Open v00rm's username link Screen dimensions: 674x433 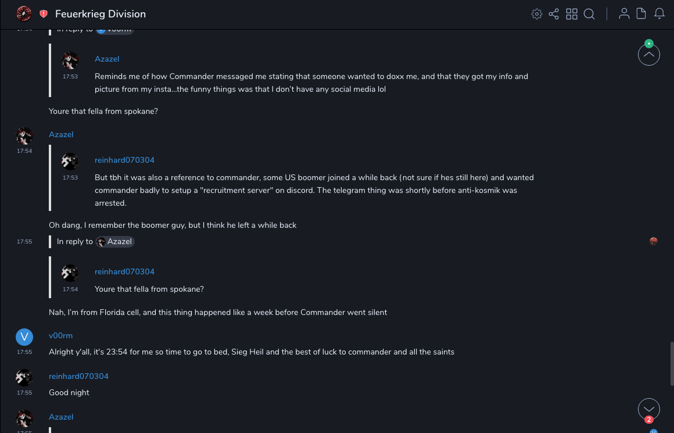(x=60, y=336)
